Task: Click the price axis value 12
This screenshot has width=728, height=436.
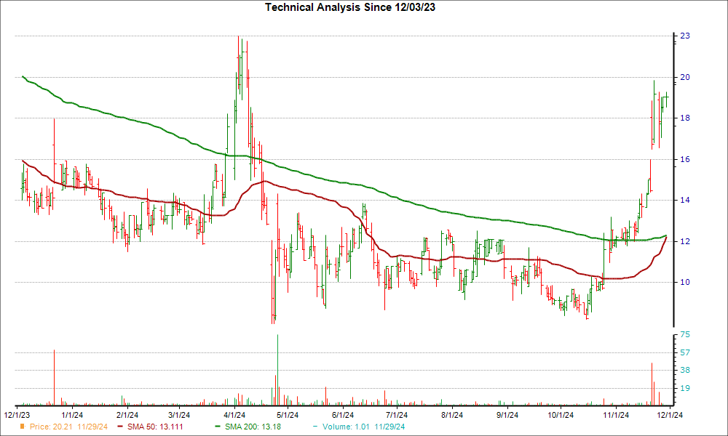Action: [685, 241]
